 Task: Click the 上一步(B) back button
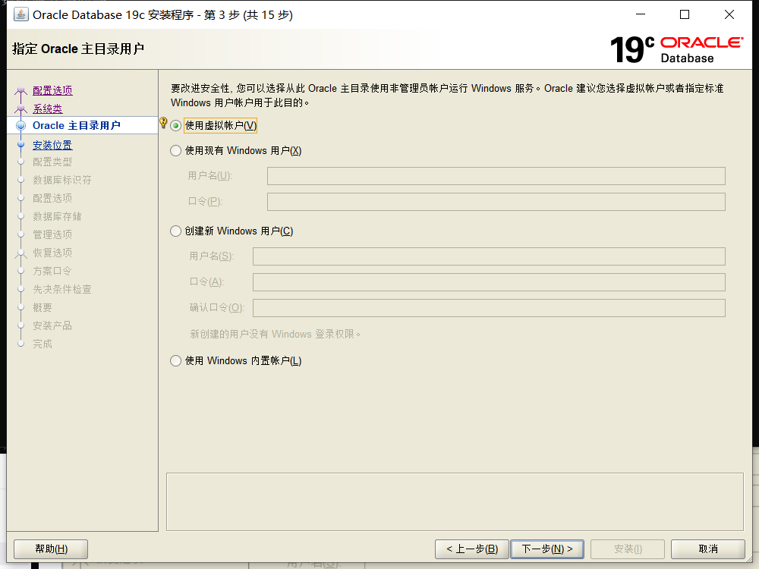[x=472, y=549]
